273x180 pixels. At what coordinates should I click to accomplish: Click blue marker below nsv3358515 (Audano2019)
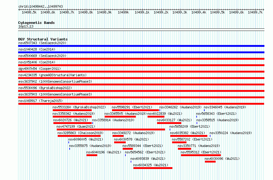tap(197, 123)
